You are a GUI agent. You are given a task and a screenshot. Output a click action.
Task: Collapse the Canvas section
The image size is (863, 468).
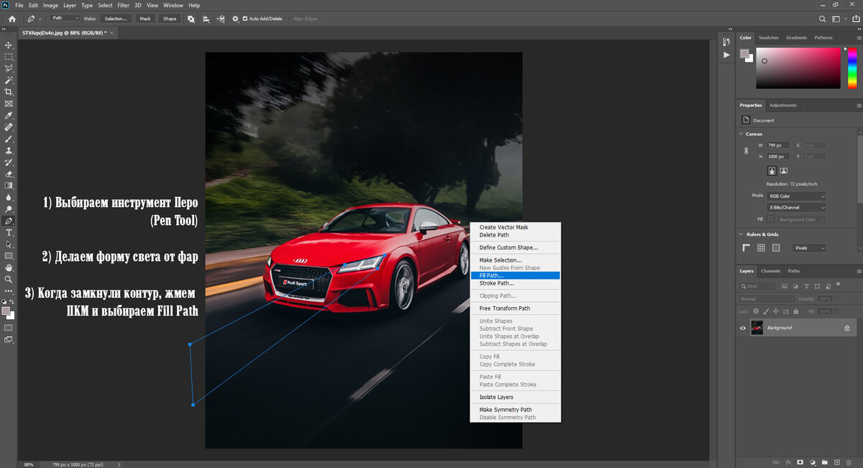(741, 134)
